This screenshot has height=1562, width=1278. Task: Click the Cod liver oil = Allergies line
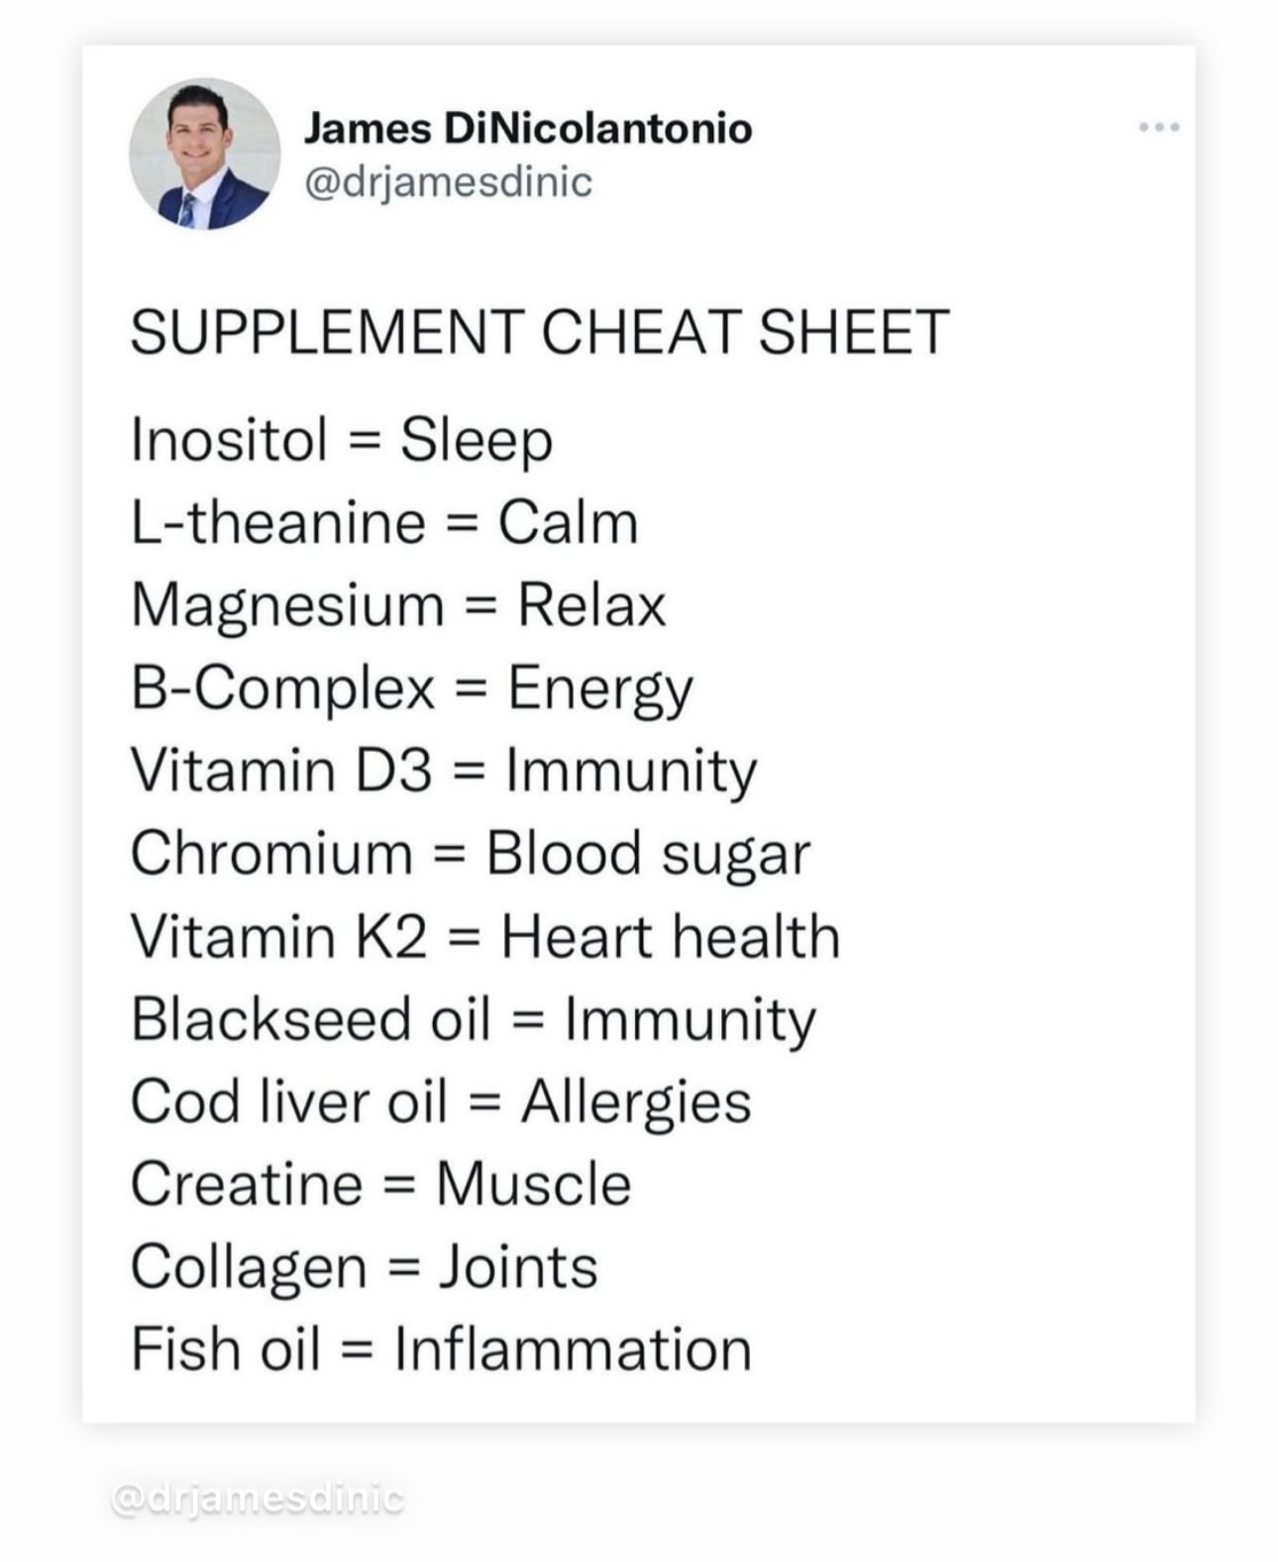441,1101
